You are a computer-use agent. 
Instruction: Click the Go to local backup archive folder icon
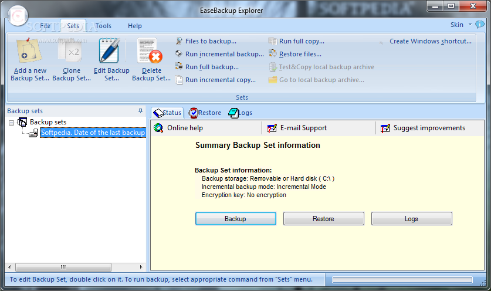pos(273,80)
